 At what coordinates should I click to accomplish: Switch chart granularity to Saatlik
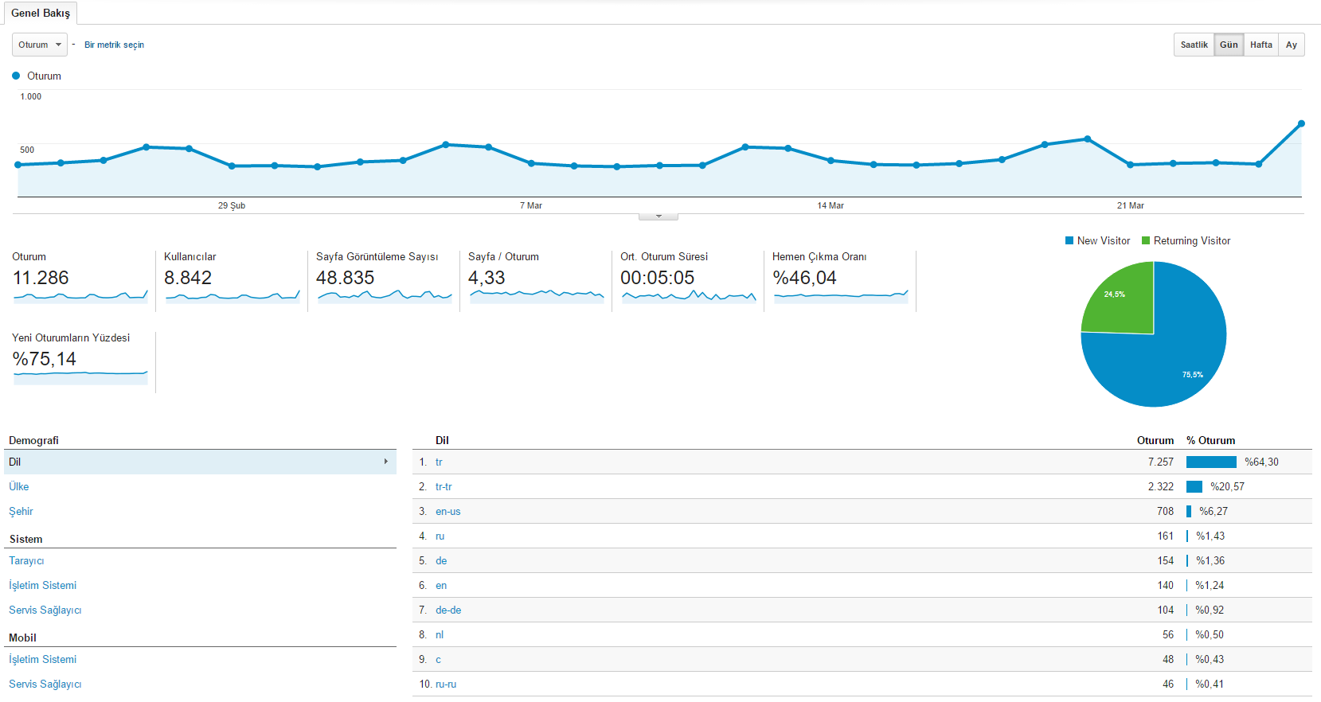click(1194, 45)
